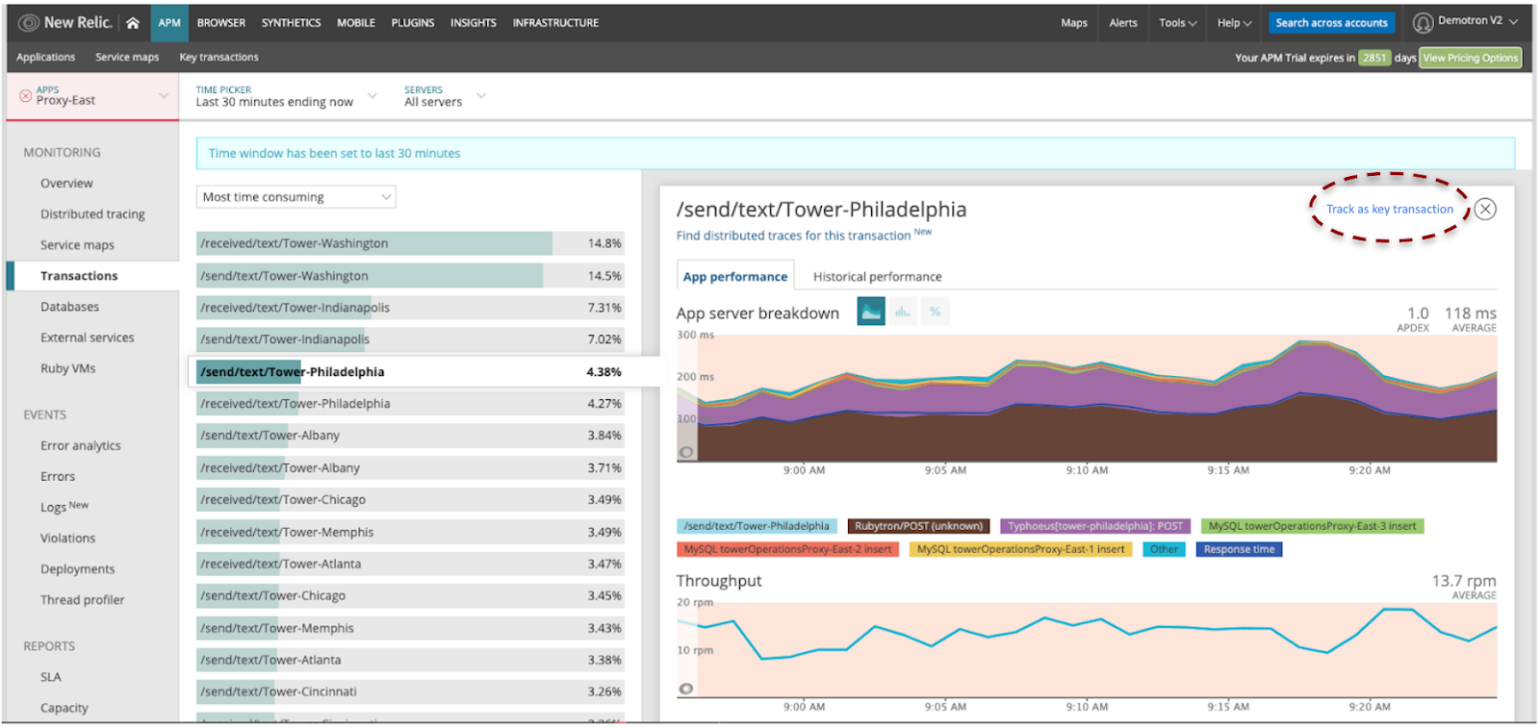This screenshot has width=1540, height=728.
Task: Select the /received/text/Tower-Indianapolis transaction
Action: pyautogui.click(x=410, y=308)
